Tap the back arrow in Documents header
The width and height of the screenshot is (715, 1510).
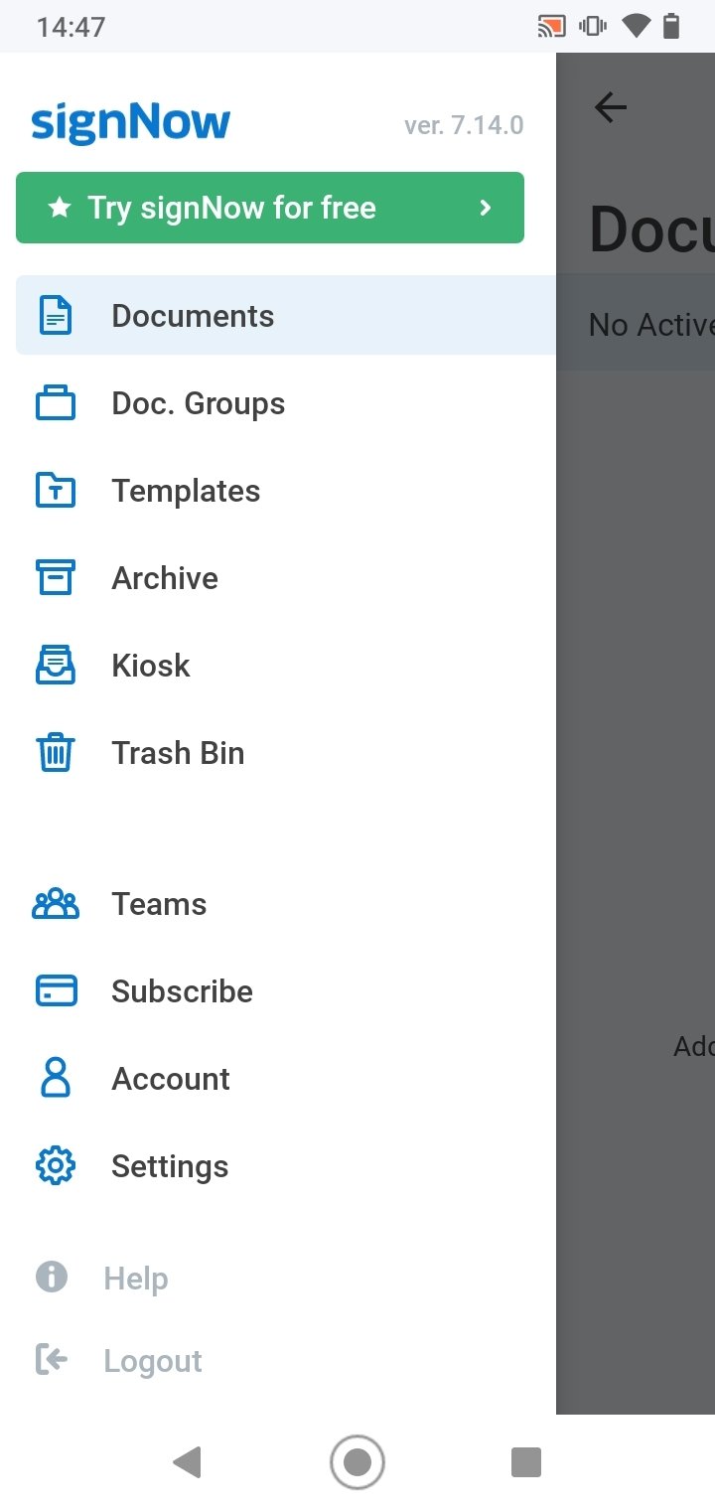(611, 107)
